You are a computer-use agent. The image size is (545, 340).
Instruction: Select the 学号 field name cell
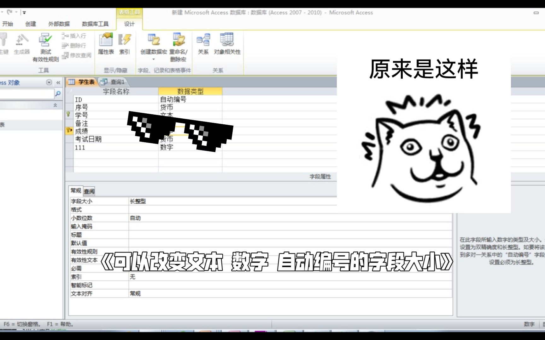(x=116, y=115)
